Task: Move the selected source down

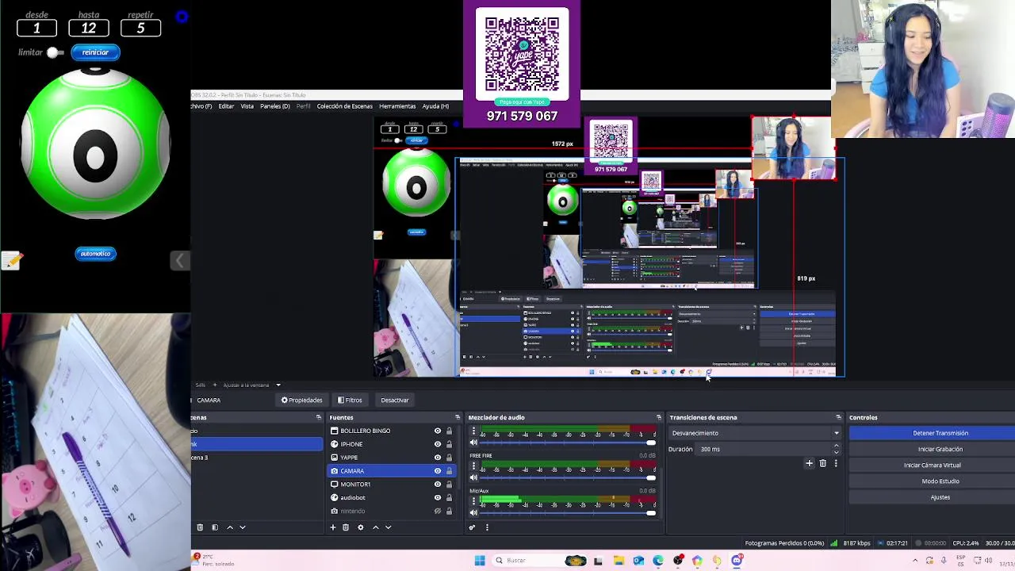Action: point(388,527)
